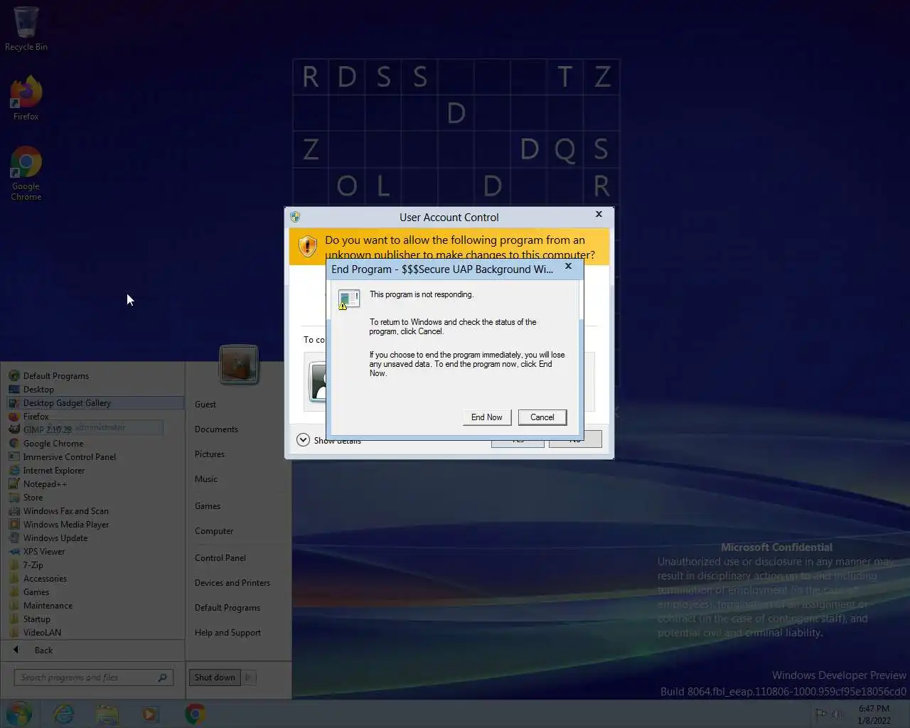Screen dimensions: 910x728
Task: Click the Search programs and files field
Action: 92,678
